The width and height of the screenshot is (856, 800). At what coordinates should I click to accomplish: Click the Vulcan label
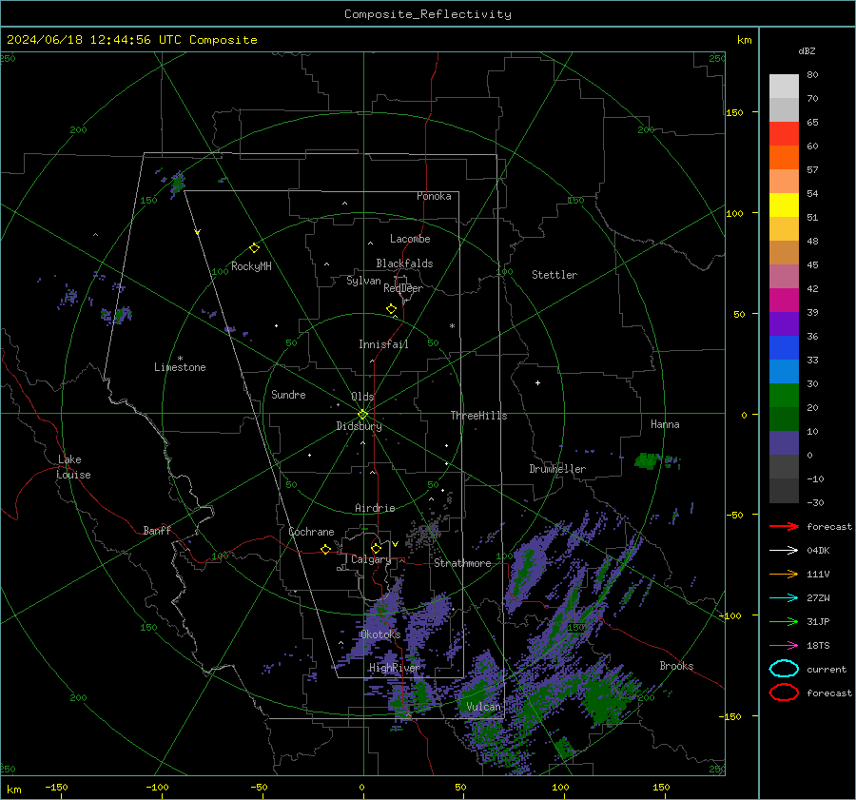coord(484,707)
